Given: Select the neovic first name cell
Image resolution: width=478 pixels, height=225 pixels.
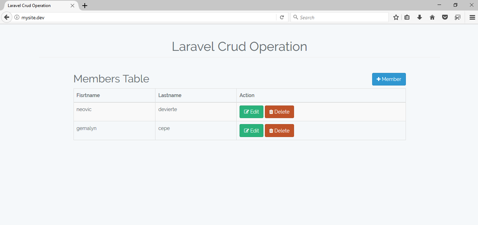Looking at the screenshot, I should pyautogui.click(x=114, y=112).
